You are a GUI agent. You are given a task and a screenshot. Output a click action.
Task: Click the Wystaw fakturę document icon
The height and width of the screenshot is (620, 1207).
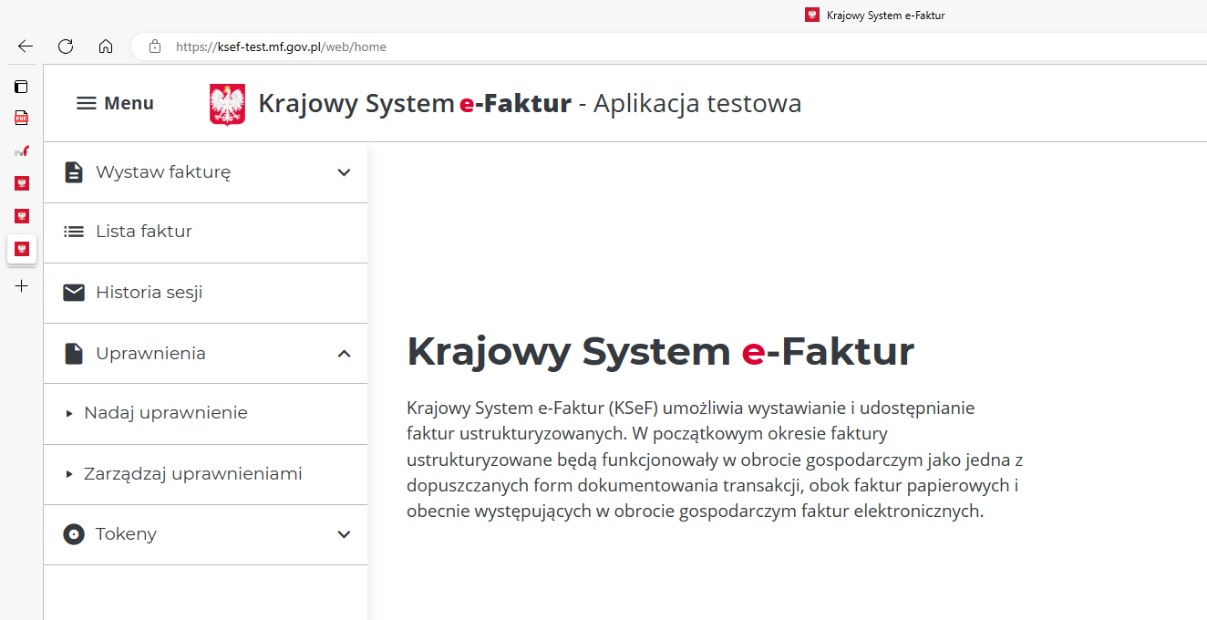74,172
